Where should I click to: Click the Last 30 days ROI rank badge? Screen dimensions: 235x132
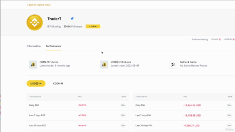pyautogui.click(x=123, y=125)
